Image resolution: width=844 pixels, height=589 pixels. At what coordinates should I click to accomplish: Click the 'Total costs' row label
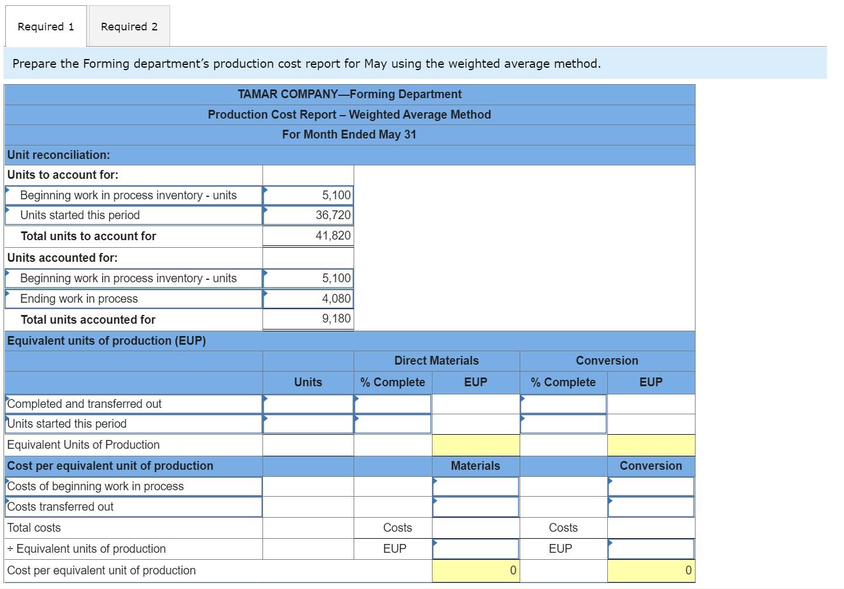[34, 528]
